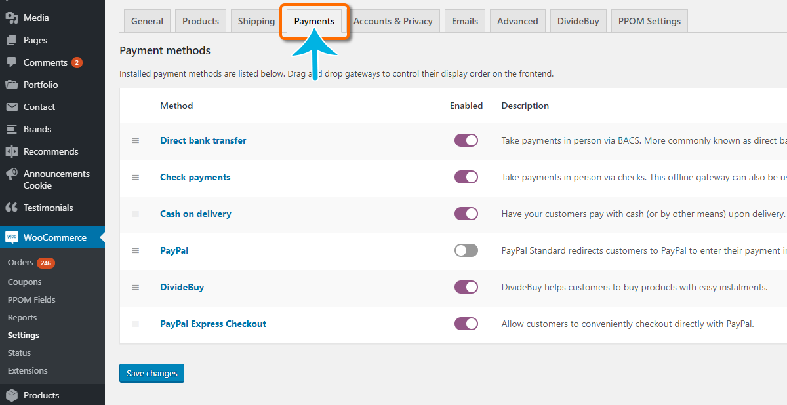The image size is (787, 405).
Task: Enable the PayPal payment toggle
Action: 466,250
